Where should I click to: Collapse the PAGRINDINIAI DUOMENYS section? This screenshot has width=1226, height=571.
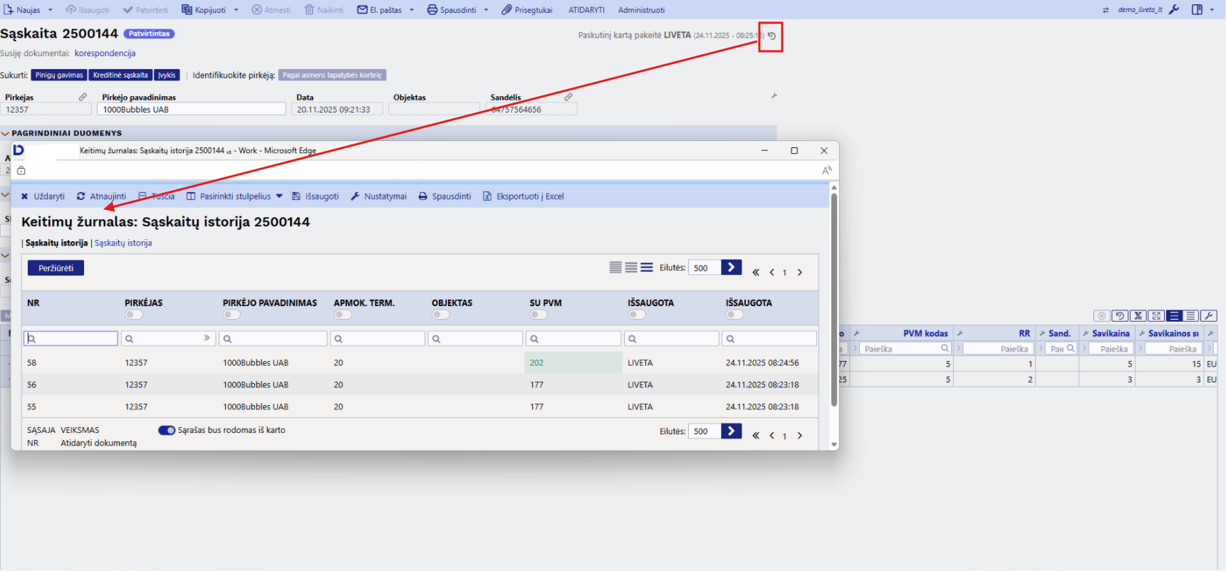pyautogui.click(x=6, y=133)
